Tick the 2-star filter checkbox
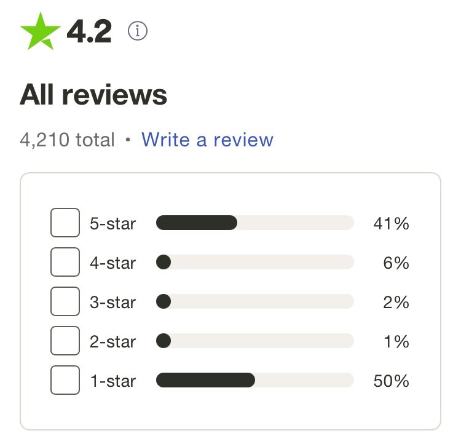Viewport: 461px width, 444px height. tap(65, 341)
